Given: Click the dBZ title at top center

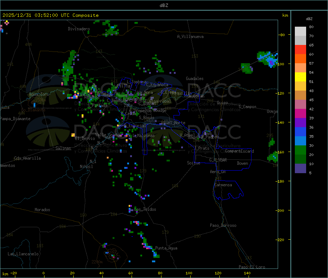Looking at the screenshot, I should coord(164,5).
